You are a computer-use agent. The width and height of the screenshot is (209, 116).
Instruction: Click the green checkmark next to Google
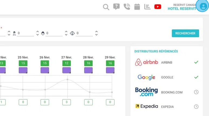196,77
